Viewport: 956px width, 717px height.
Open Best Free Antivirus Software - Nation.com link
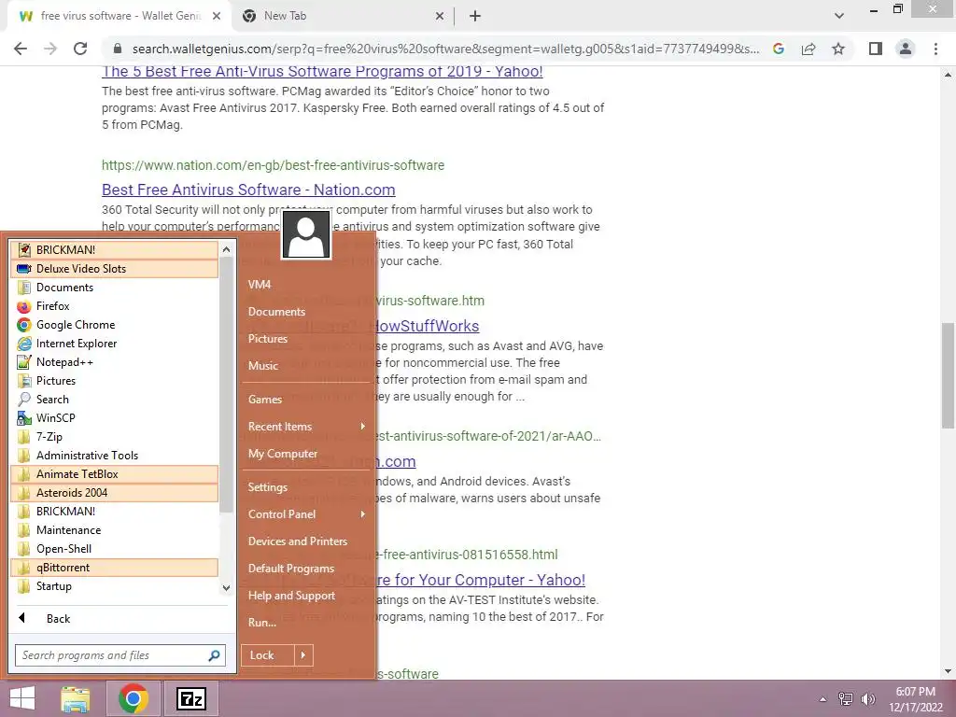pyautogui.click(x=248, y=190)
